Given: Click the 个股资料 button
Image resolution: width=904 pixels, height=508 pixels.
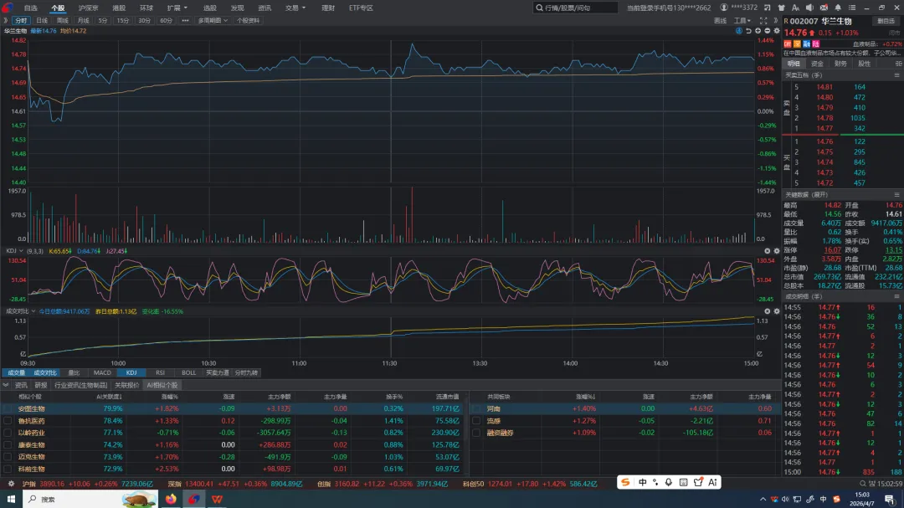Looking at the screenshot, I should coord(248,21).
